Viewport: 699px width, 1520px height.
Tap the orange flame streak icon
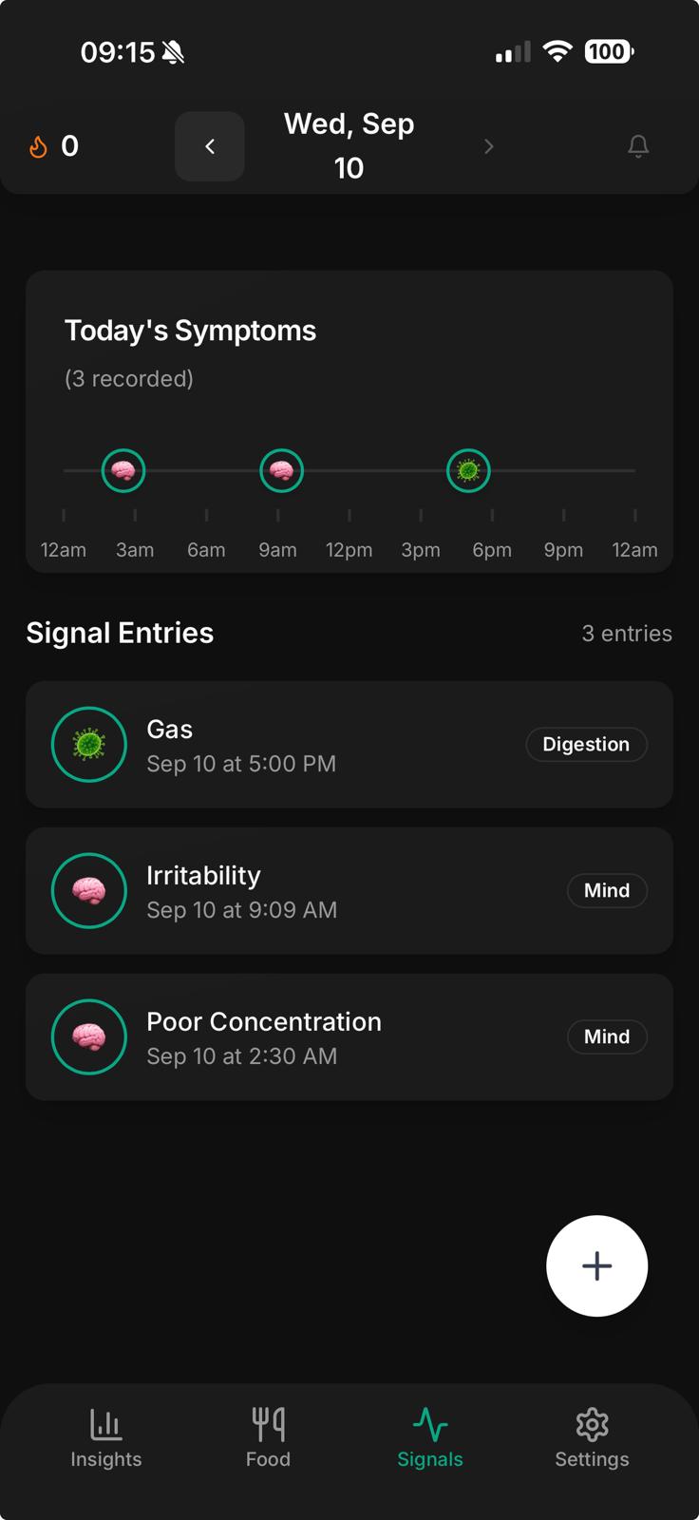click(x=38, y=146)
